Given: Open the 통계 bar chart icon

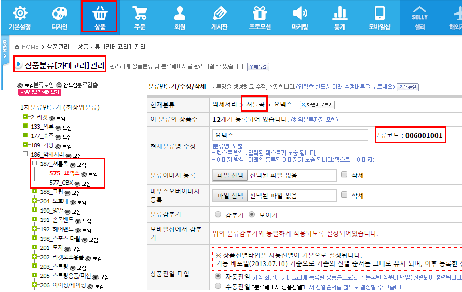Looking at the screenshot, I should click(x=339, y=13).
